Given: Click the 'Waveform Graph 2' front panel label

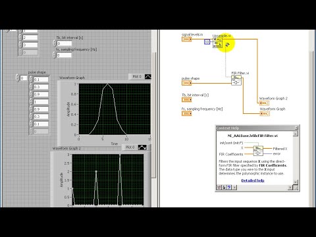Looking at the screenshot, I should [x=66, y=149].
